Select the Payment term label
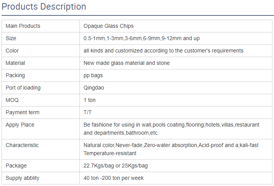 click(22, 113)
